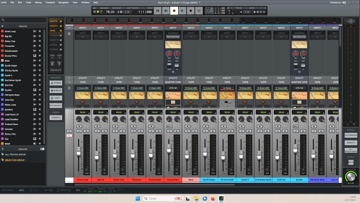The height and width of the screenshot is (203, 360).
Task: Toggle the loop cycle button in transport
Action: [x=199, y=11]
